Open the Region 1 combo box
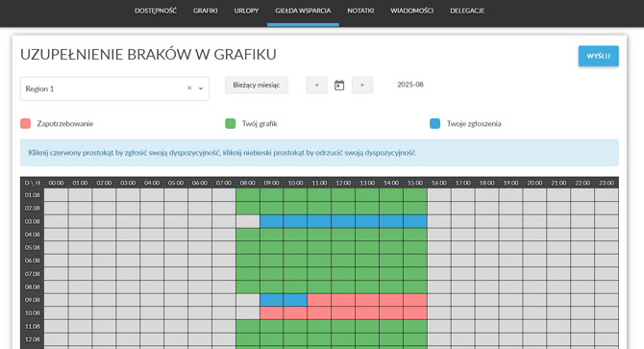Screen dimensions: 644x349 114,88
